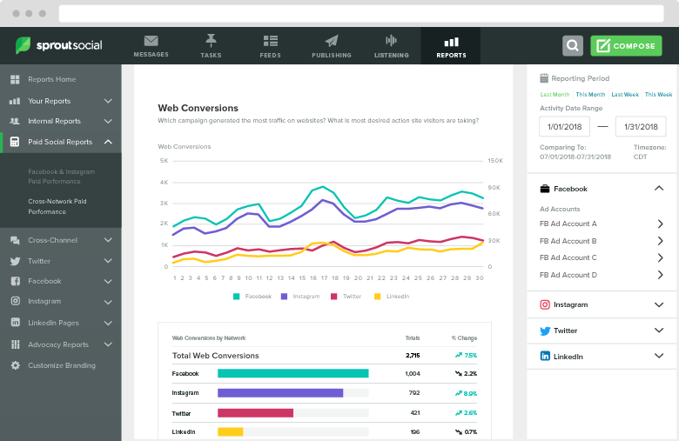Click the Internal Reports people icon

(15, 121)
